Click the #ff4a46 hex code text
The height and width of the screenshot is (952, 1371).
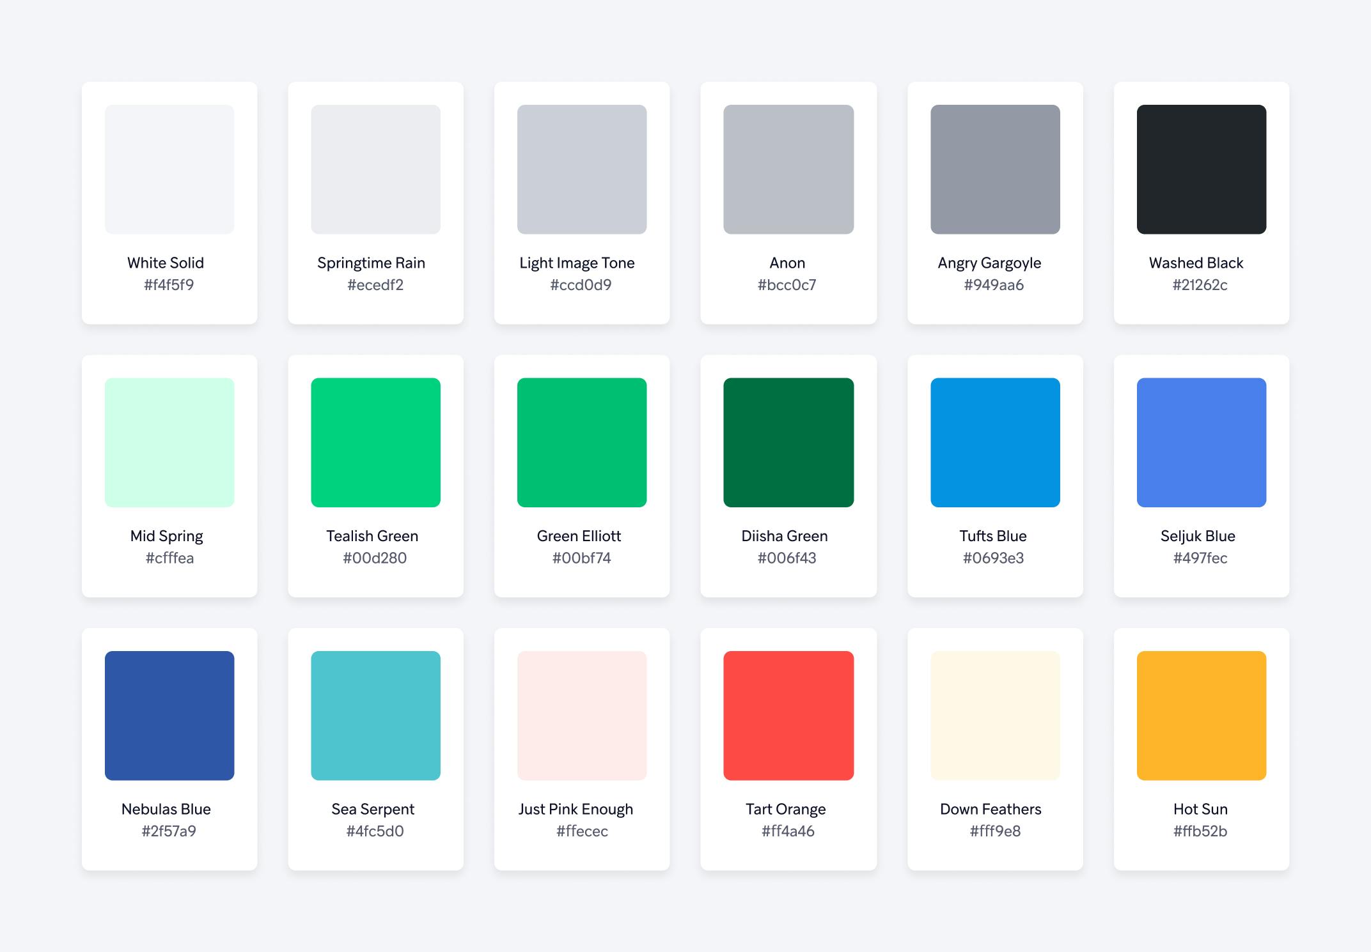coord(788,831)
